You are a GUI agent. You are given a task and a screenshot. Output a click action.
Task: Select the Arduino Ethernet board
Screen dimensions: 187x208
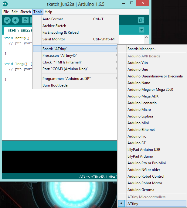pyautogui.click(x=152, y=129)
